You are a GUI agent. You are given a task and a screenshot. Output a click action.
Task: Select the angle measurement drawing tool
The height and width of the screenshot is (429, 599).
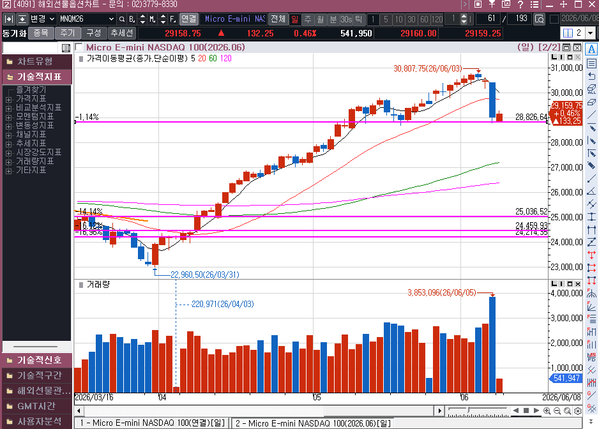pos(591,191)
